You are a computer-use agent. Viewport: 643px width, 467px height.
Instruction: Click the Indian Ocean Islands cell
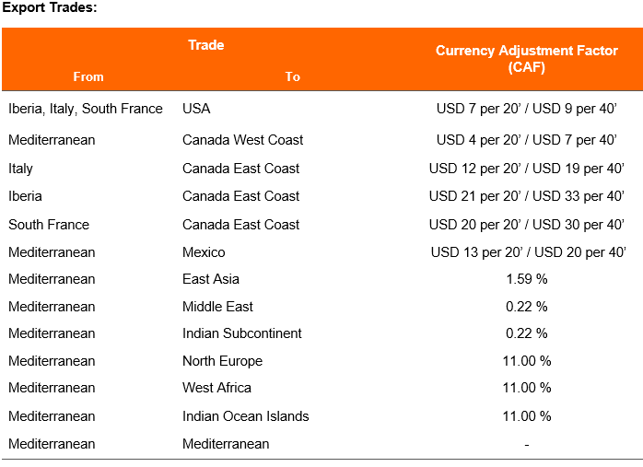(246, 416)
